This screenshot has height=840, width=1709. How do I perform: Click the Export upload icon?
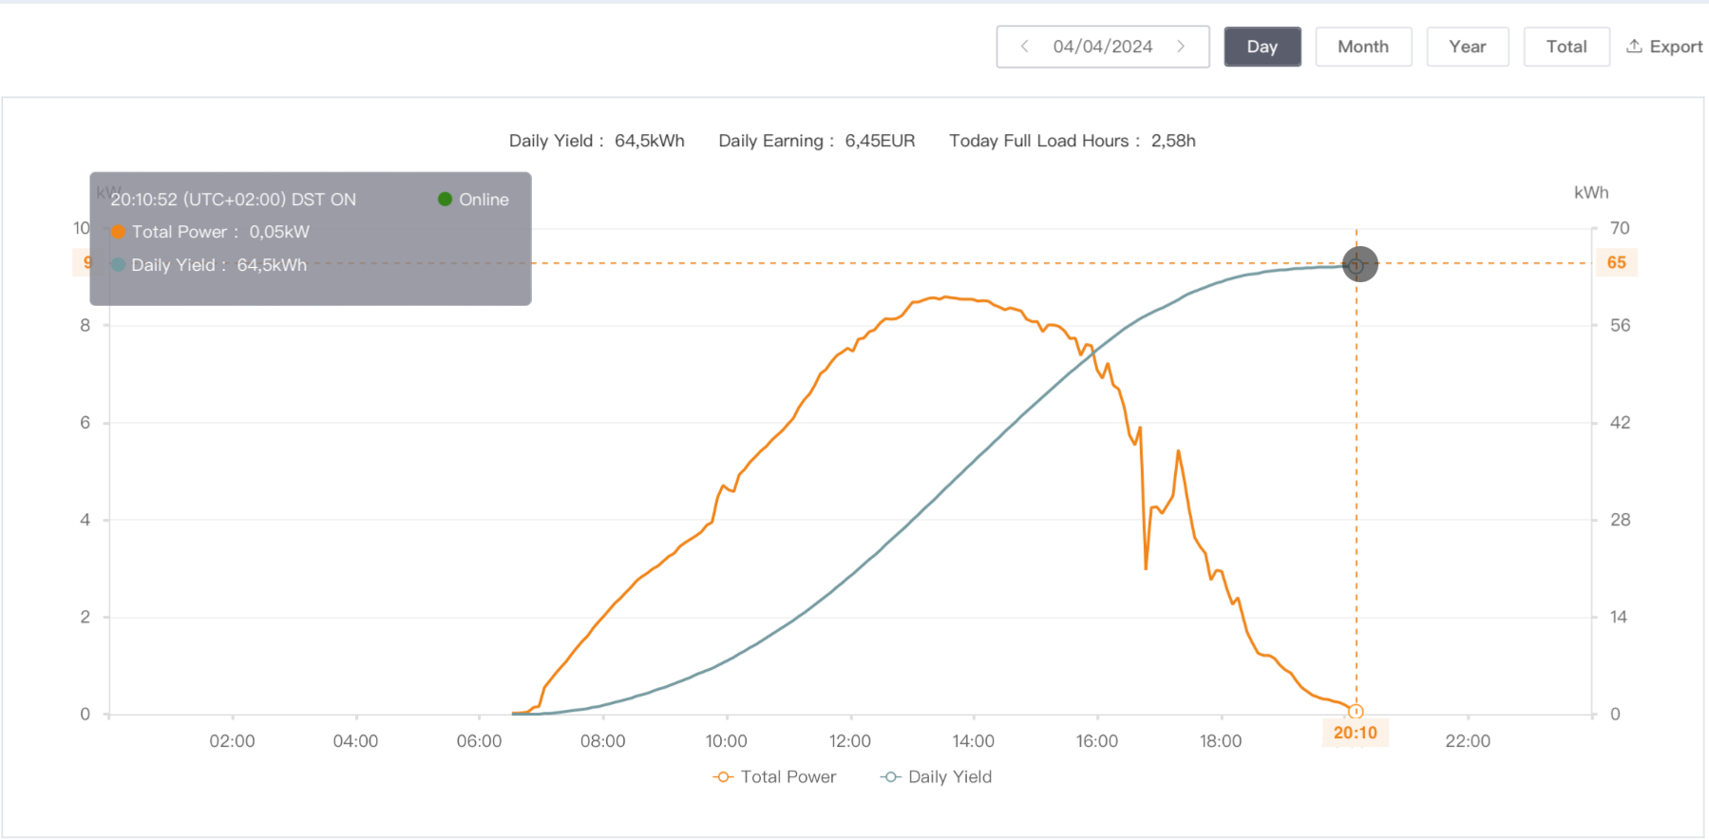pyautogui.click(x=1634, y=47)
